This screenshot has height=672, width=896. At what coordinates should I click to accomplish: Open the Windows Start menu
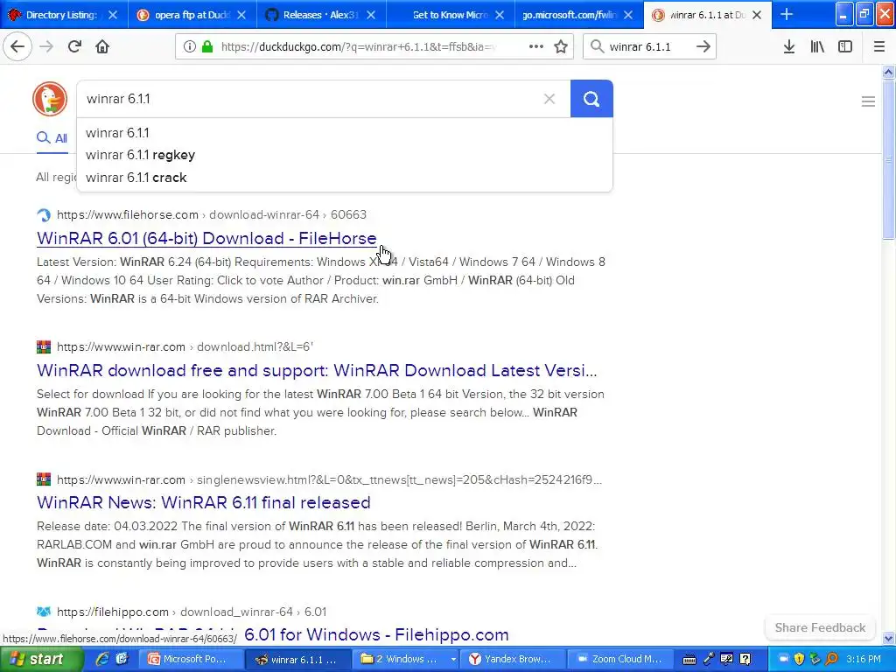(x=40, y=660)
